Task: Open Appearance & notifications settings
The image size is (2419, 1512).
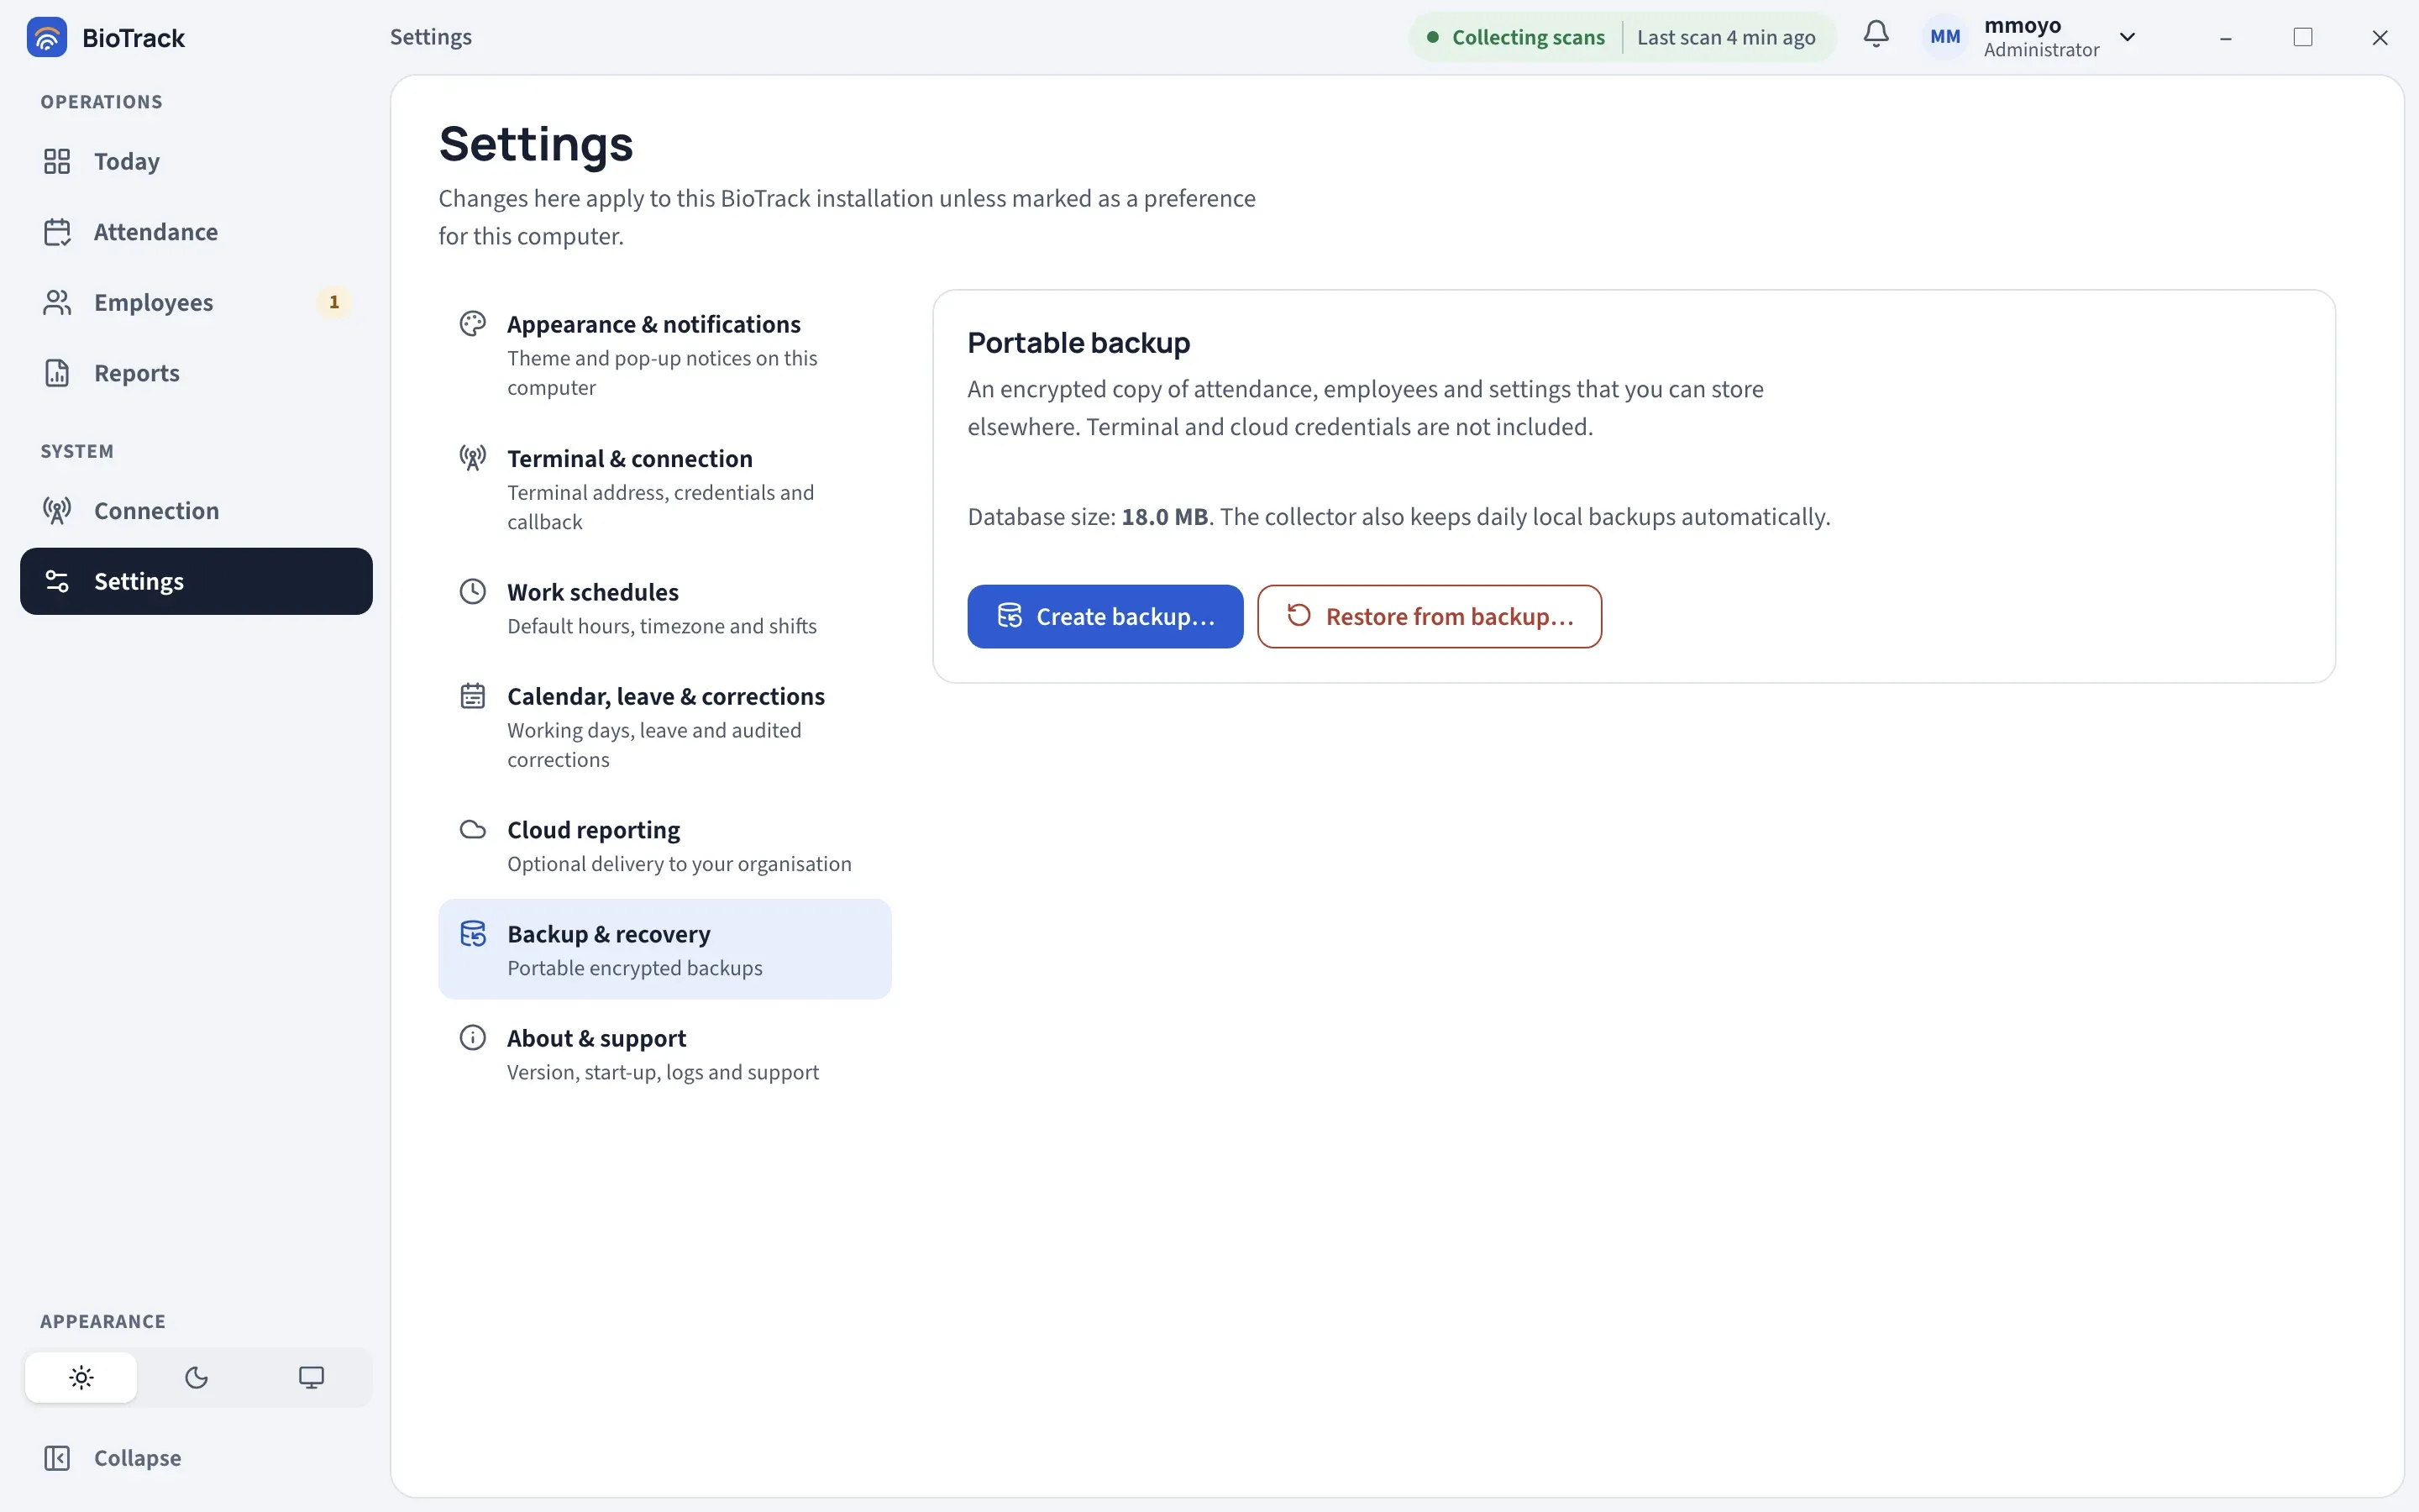Action: 664,355
